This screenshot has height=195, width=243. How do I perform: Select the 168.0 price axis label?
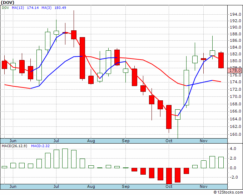coord(235,104)
